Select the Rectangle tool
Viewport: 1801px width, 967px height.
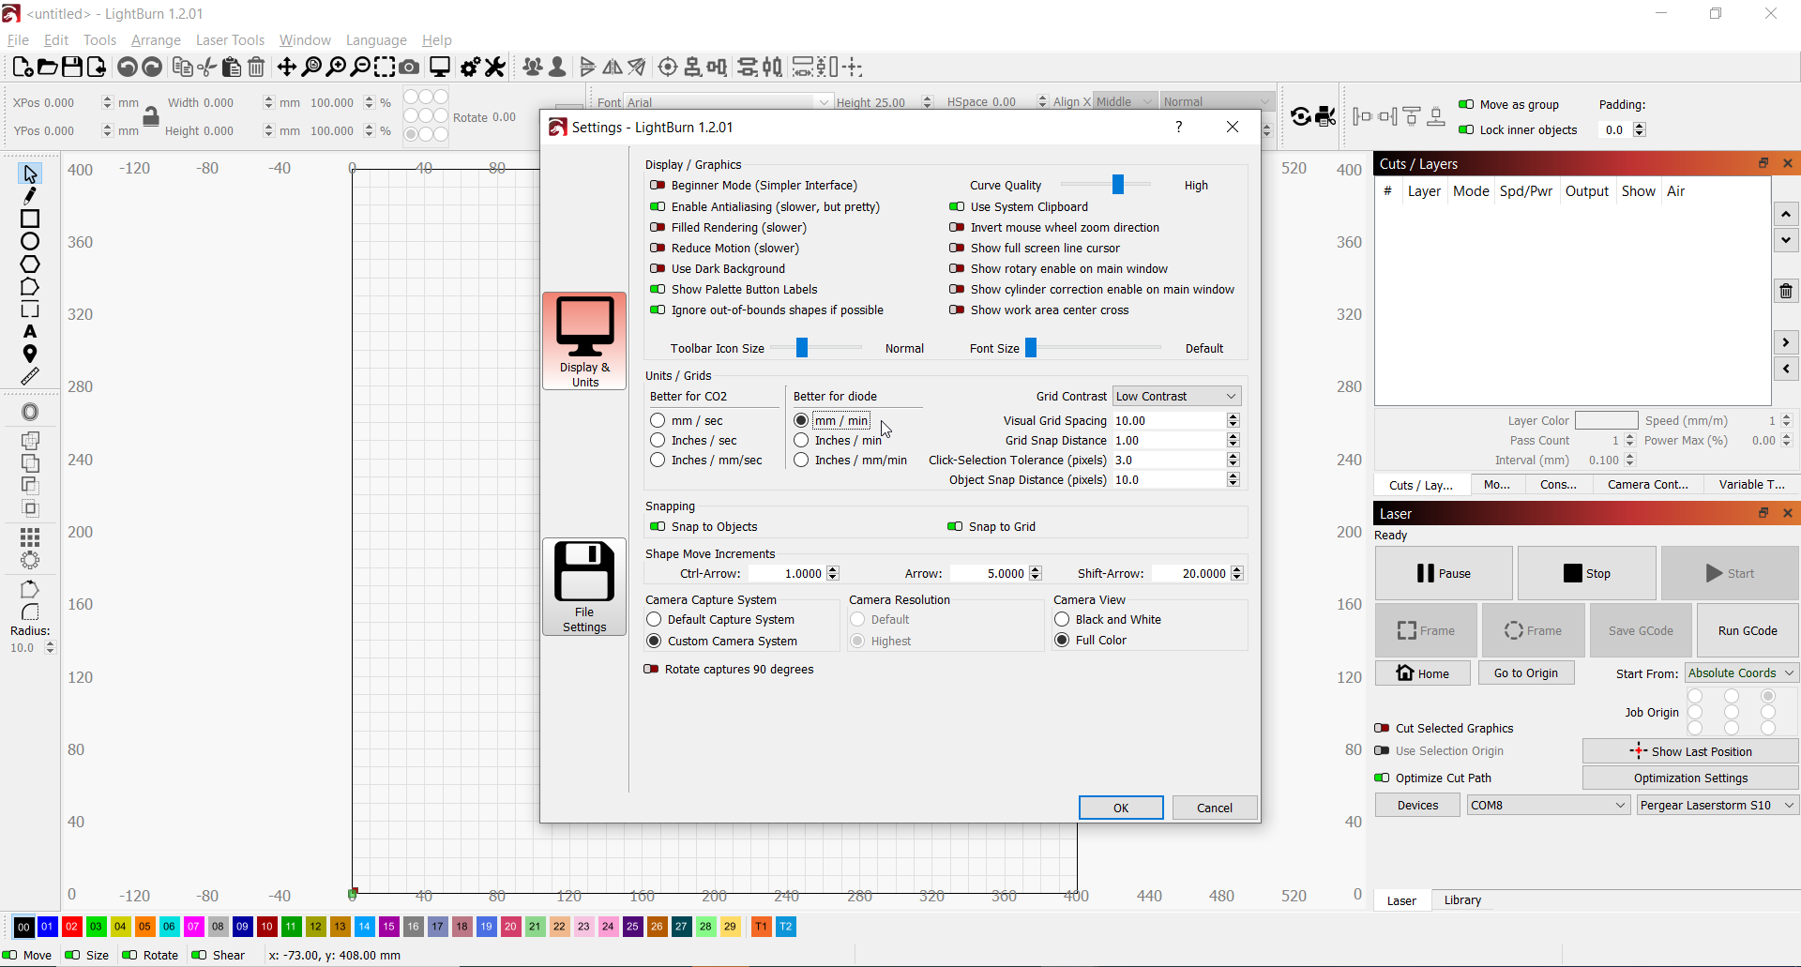(30, 219)
